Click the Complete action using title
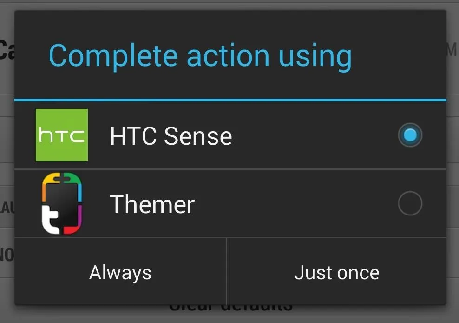The image size is (459, 323). tap(200, 56)
